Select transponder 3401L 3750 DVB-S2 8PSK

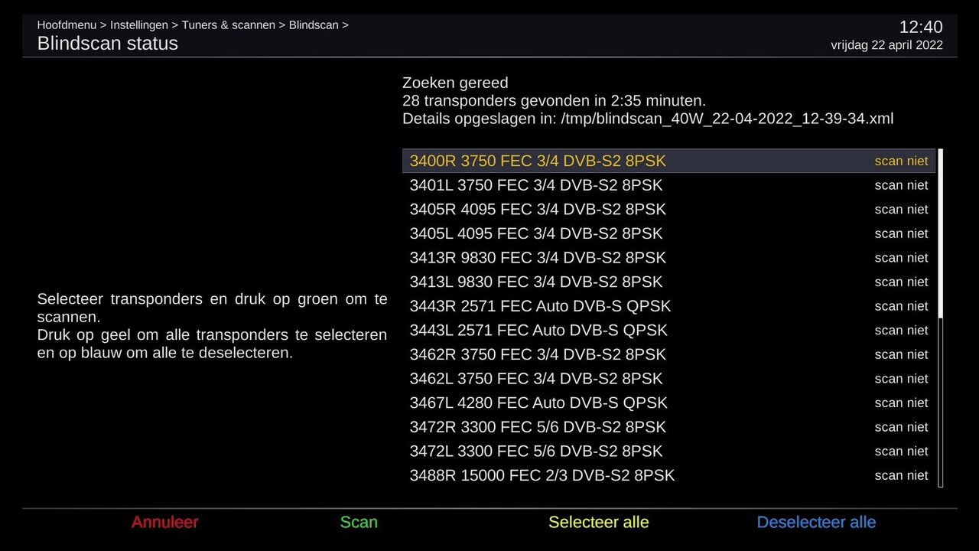(535, 185)
